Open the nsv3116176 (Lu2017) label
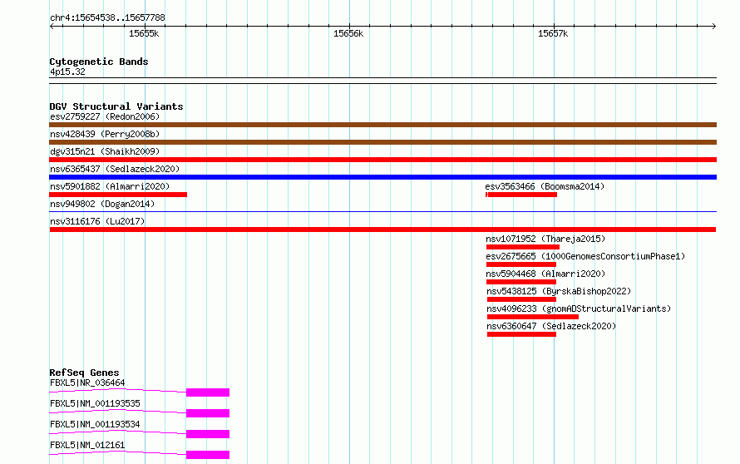The image size is (740, 464). [x=97, y=221]
